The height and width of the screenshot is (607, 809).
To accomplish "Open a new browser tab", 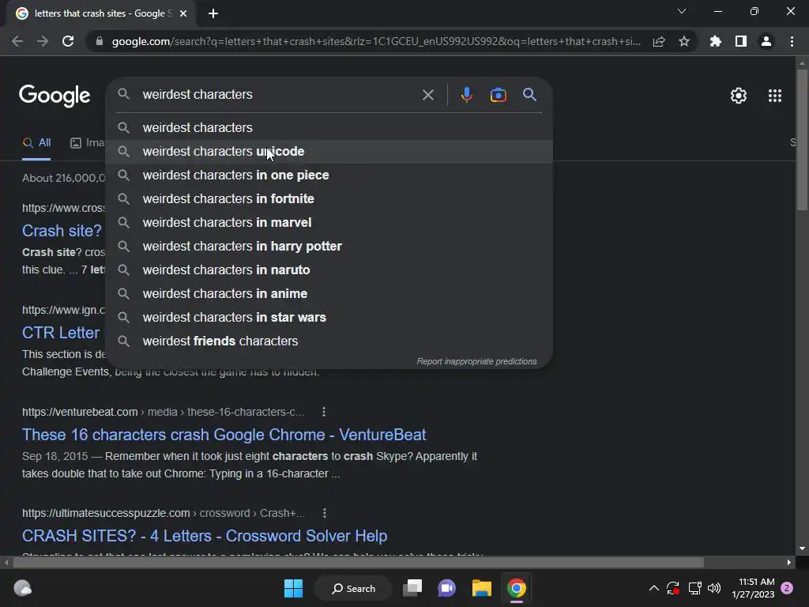I will pyautogui.click(x=213, y=13).
